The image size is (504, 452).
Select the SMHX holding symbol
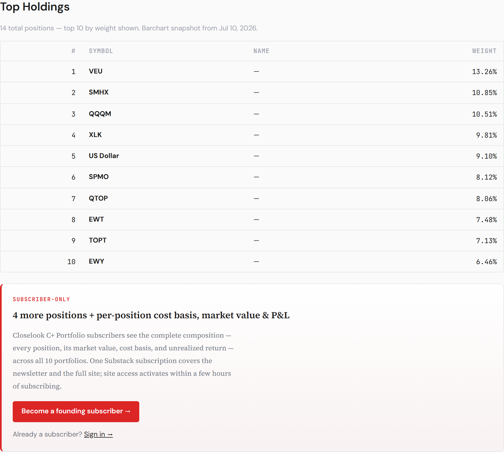point(99,92)
